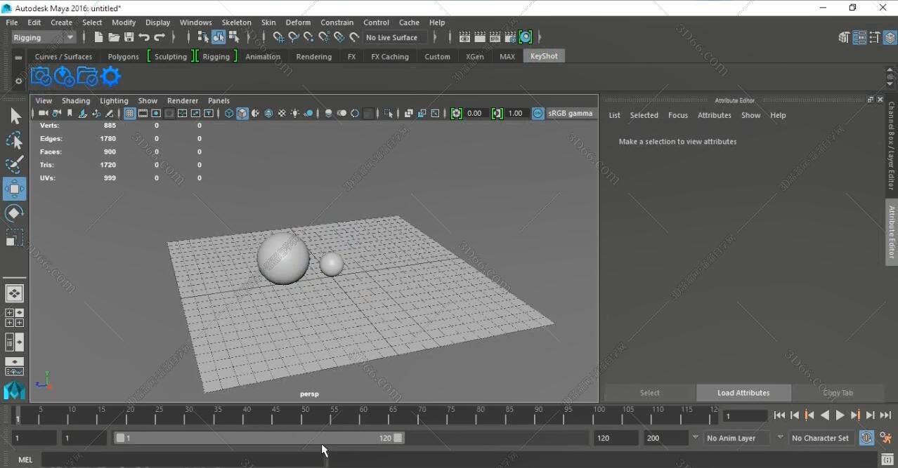The image size is (898, 468).
Task: Open Attribute Editor Focus menu
Action: pos(678,115)
